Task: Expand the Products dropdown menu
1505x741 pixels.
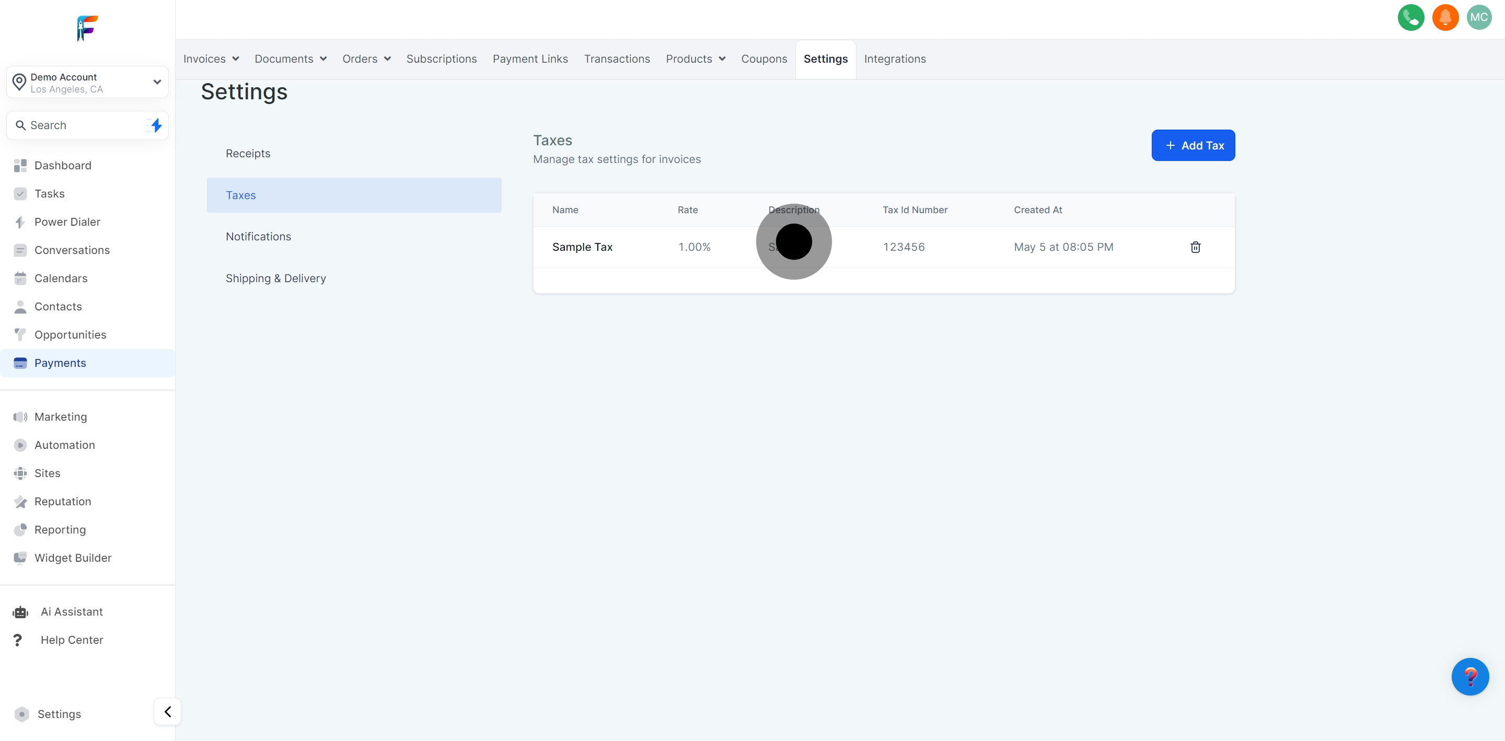Action: tap(695, 59)
